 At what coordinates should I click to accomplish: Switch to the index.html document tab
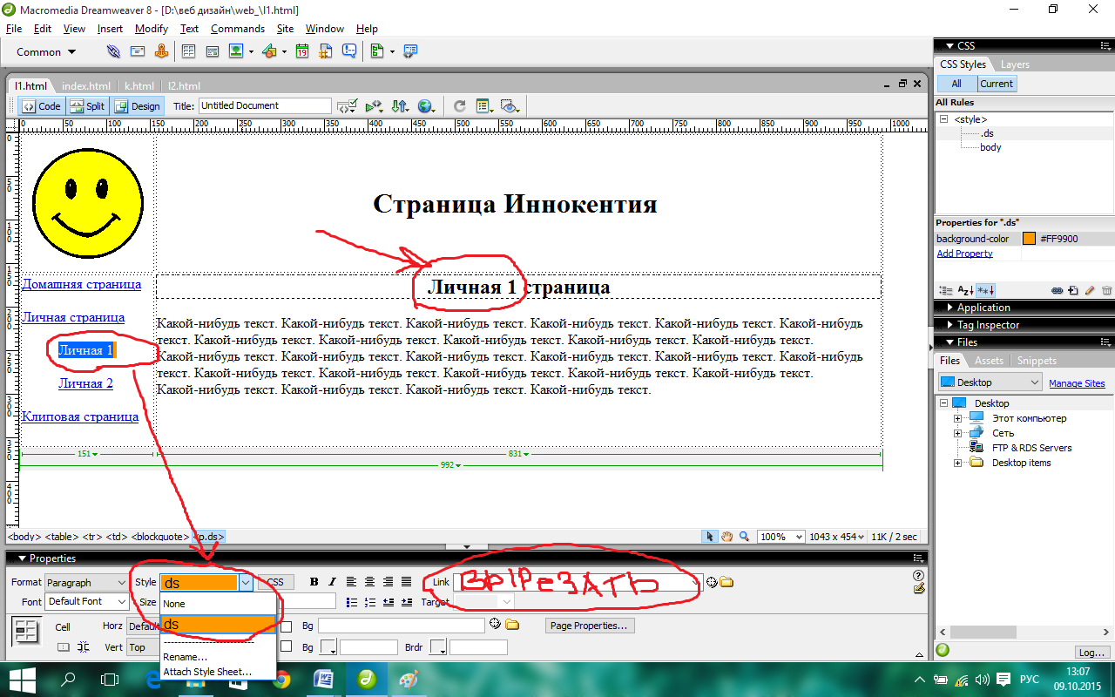(86, 86)
